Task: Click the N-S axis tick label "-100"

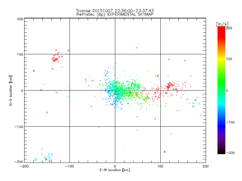Action: pyautogui.click(x=19, y=127)
